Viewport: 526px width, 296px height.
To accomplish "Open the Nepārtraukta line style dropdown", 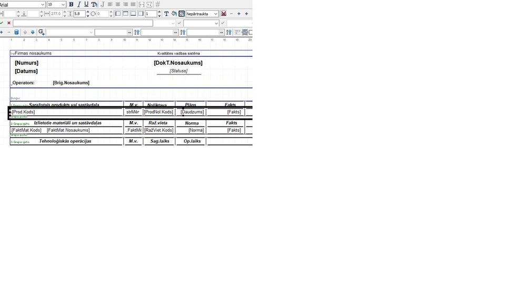I will (x=202, y=14).
